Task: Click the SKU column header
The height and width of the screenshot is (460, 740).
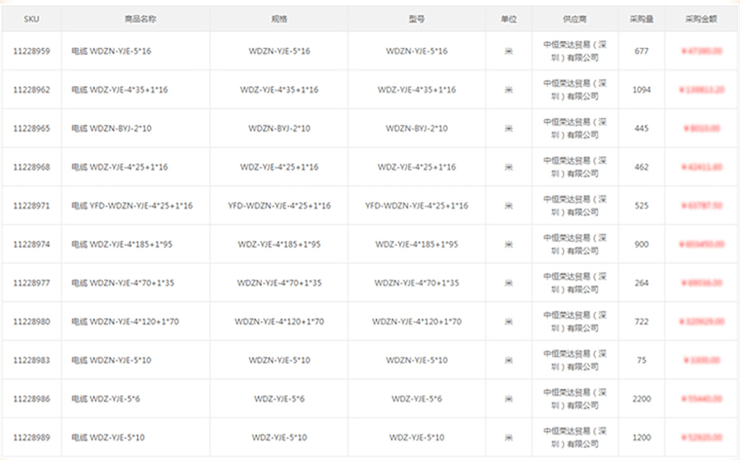Action: (32, 19)
